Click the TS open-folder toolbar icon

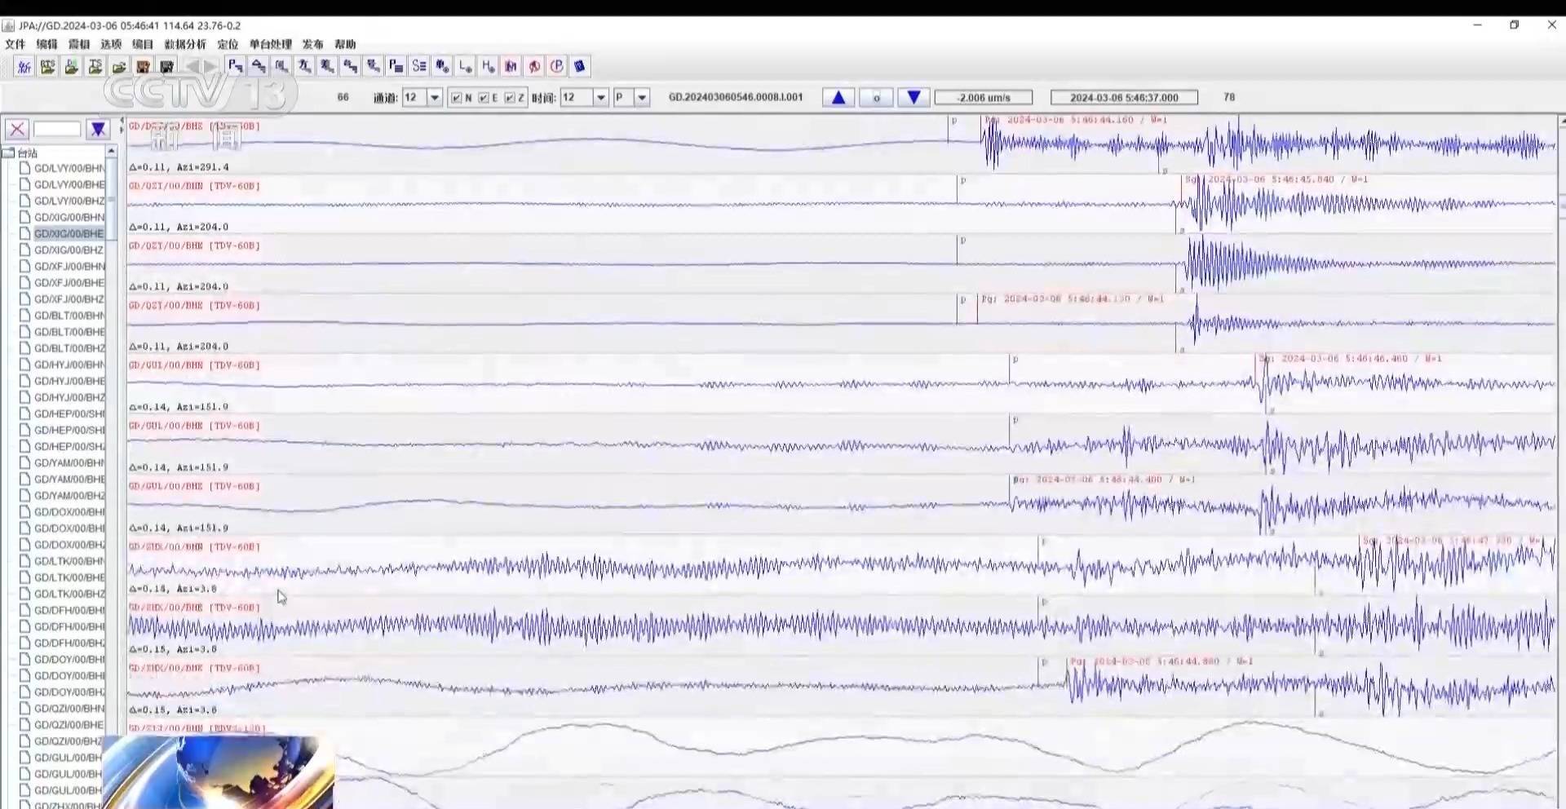pyautogui.click(x=95, y=66)
